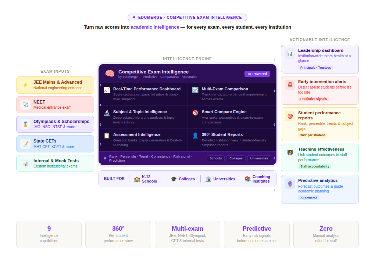Click the siren icon for Early intervention alerts
Viewport: 375px width, 263px height.
(x=290, y=85)
